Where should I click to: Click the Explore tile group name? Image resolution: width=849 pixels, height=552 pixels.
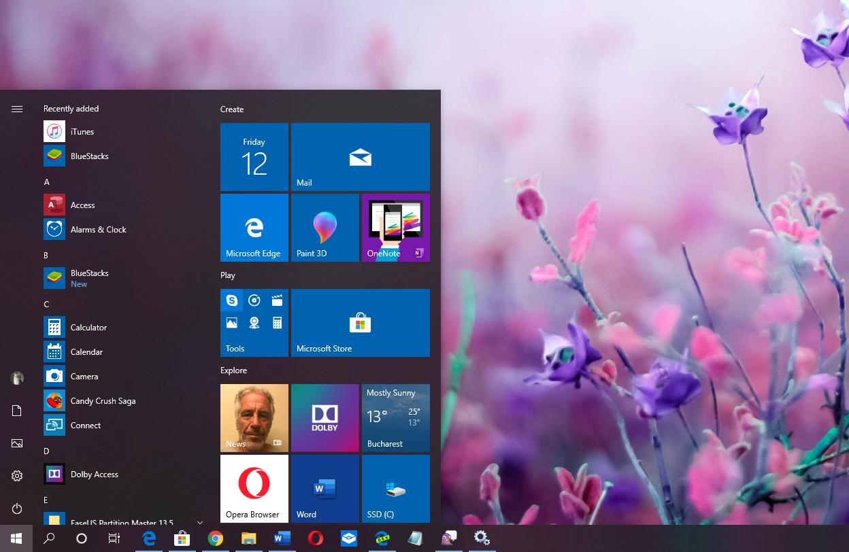click(x=233, y=370)
